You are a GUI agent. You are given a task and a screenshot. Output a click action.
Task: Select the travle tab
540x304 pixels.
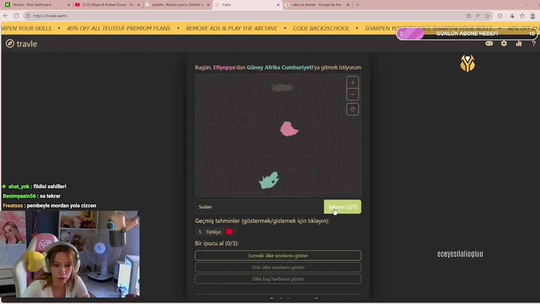(247, 5)
